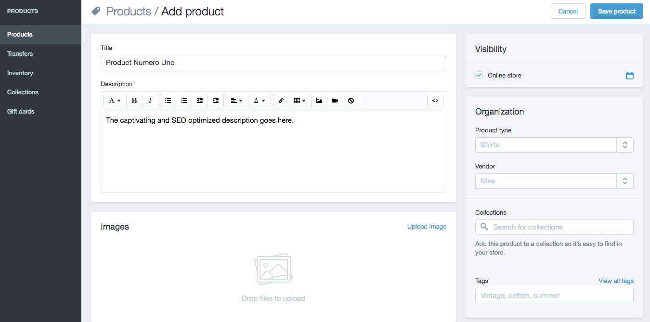Click the 'Add this product to a collection' hint
The image size is (650, 322).
tap(548, 248)
